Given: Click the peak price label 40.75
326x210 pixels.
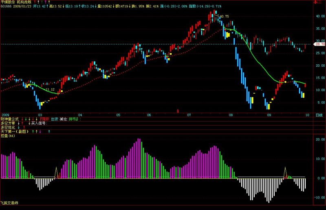Looking at the screenshot, I should [x=225, y=16].
